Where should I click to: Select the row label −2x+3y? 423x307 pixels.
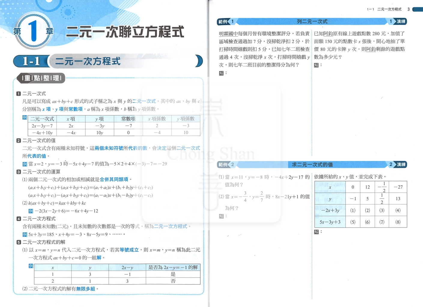click(x=330, y=210)
